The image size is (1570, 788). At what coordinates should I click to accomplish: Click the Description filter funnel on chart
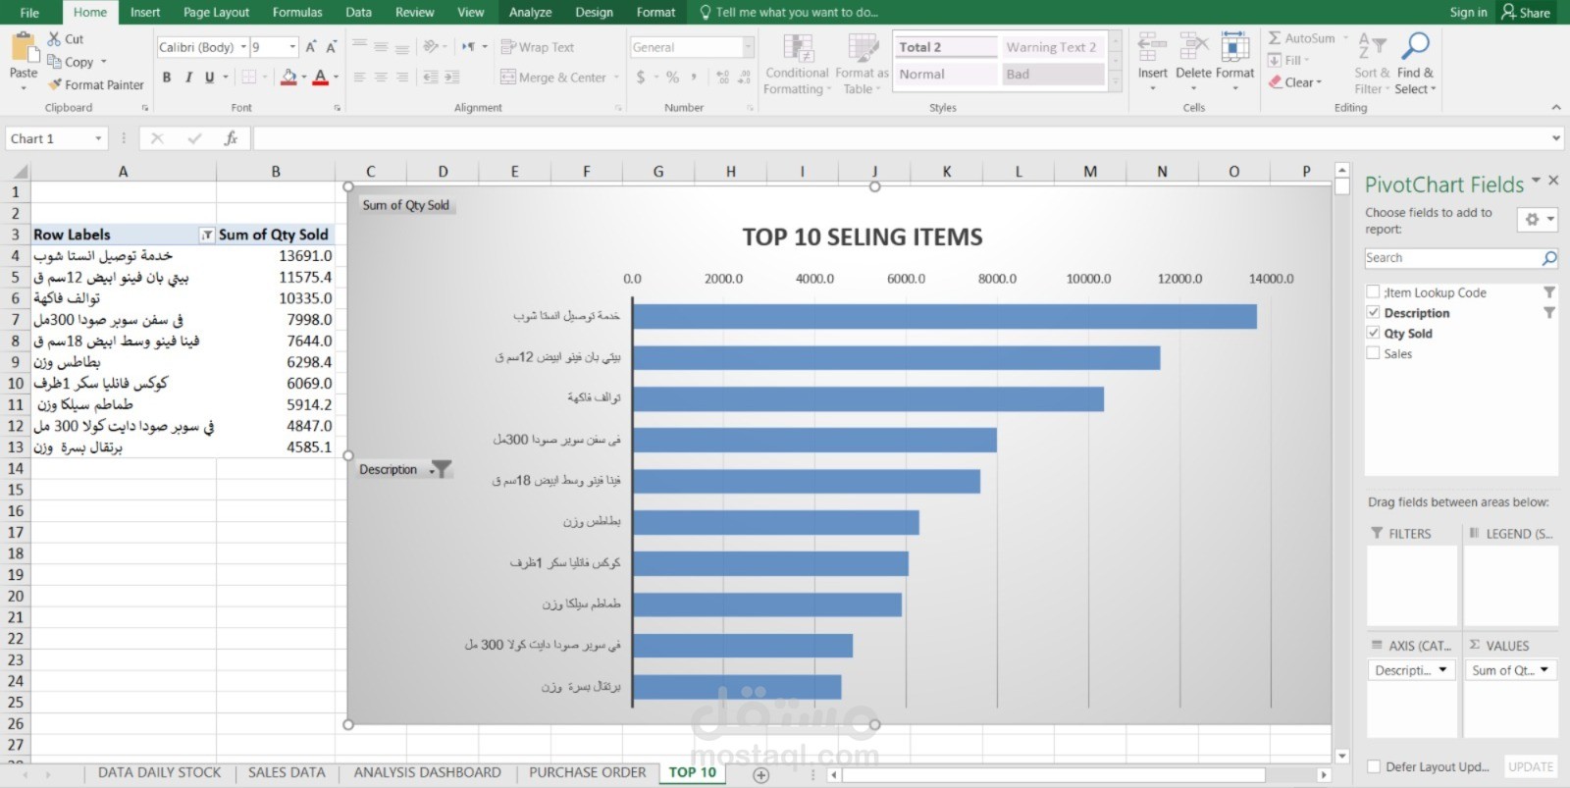[442, 469]
